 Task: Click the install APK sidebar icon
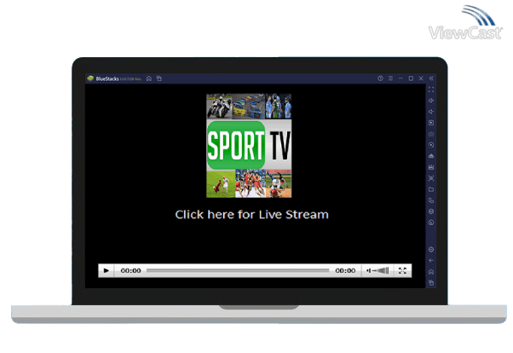[x=431, y=156]
